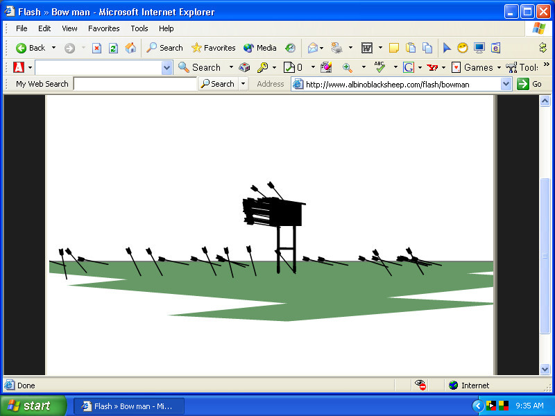
Task: Expand the Edit with Word dropdown arrow
Action: (x=380, y=48)
